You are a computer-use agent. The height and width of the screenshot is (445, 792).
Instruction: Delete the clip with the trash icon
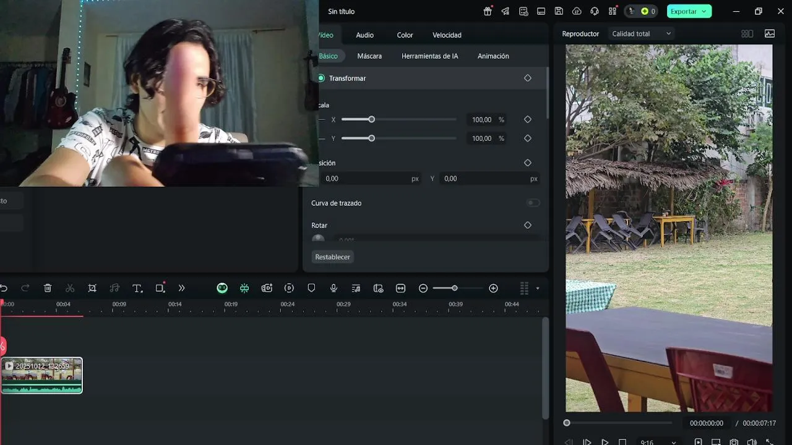pos(48,288)
